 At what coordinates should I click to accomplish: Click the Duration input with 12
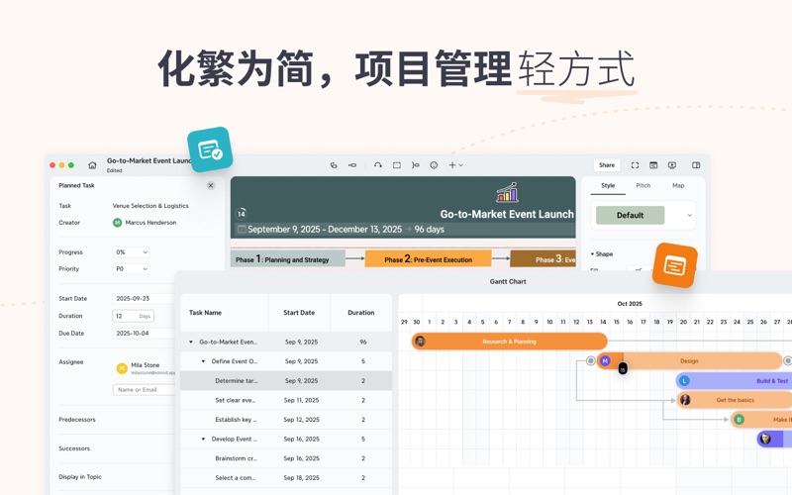click(x=133, y=316)
